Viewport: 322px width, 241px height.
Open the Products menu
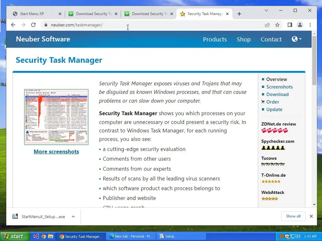(x=215, y=39)
